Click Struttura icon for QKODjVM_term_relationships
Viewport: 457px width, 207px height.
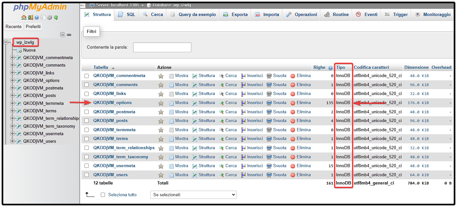tap(195, 148)
